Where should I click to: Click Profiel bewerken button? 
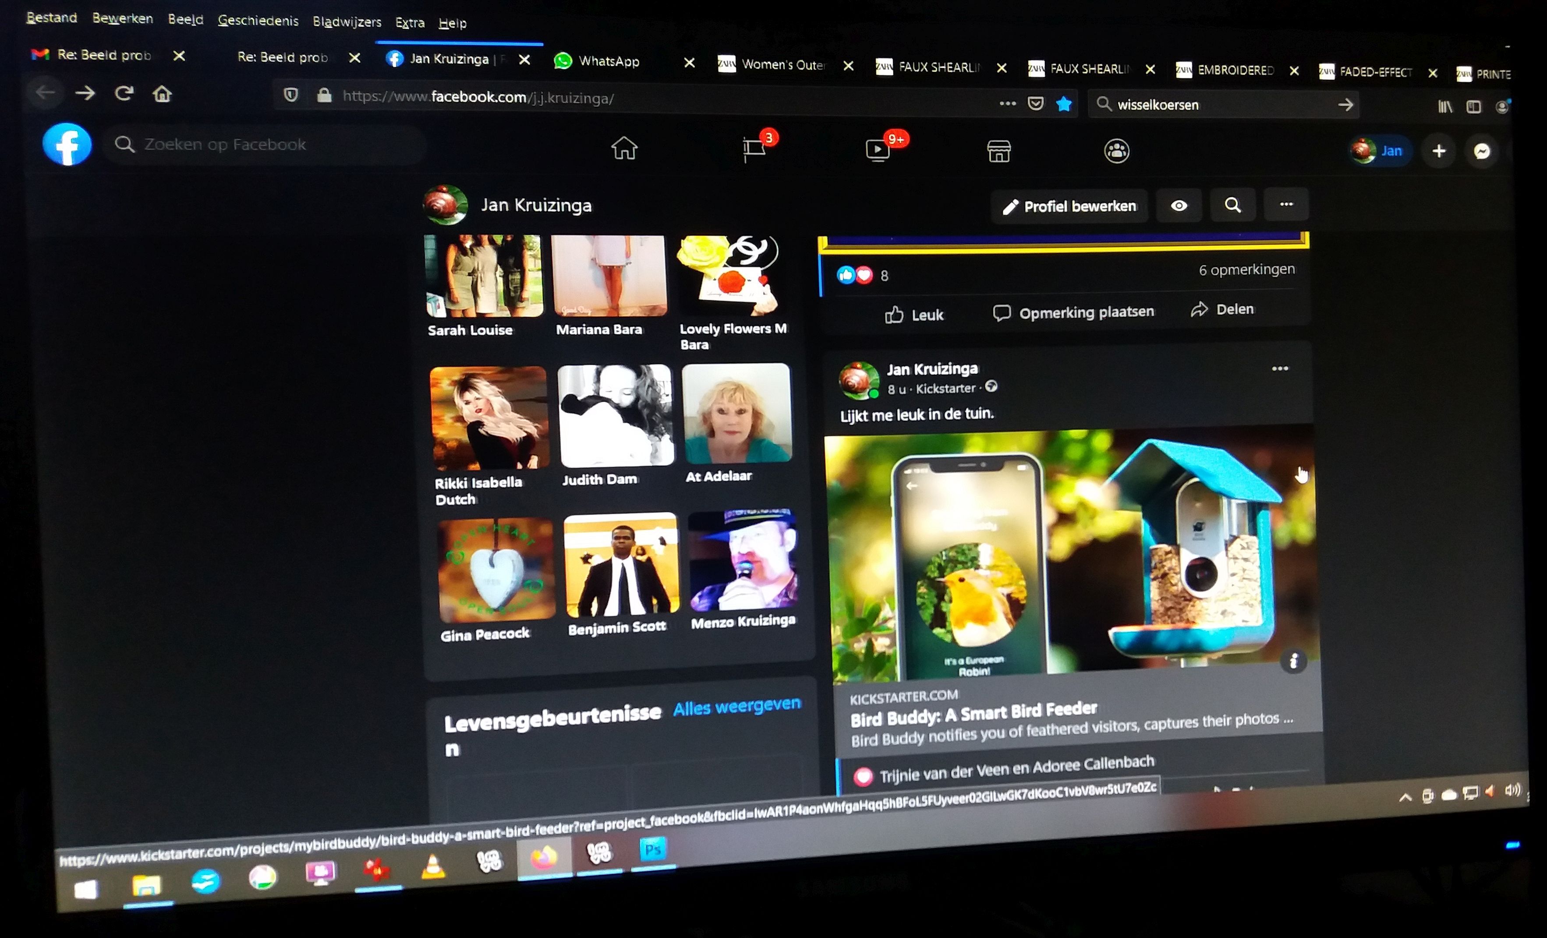point(1070,206)
